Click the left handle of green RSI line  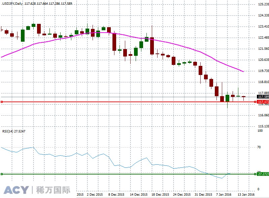pos(2,174)
